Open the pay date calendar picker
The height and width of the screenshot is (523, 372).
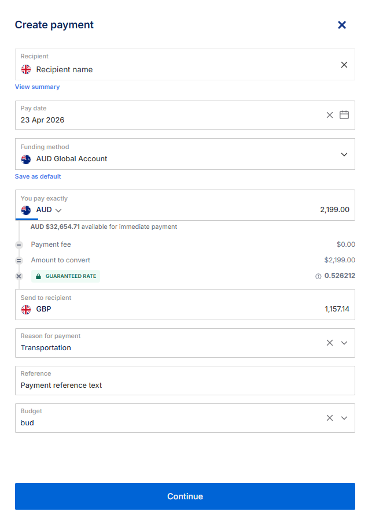click(x=344, y=115)
